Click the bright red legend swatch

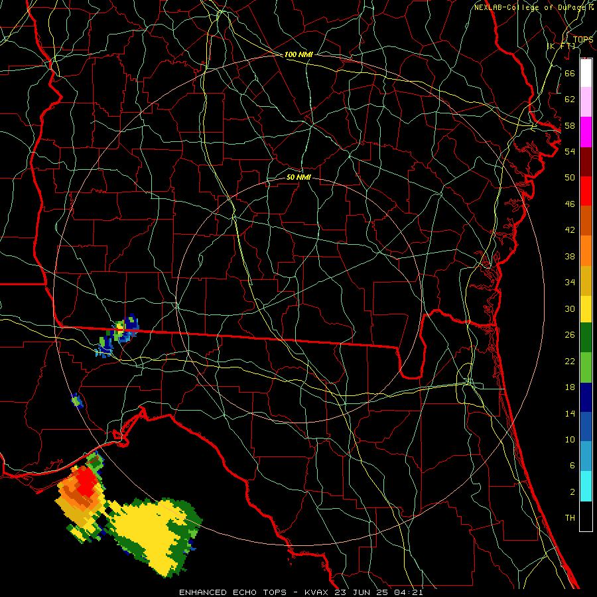click(x=586, y=191)
